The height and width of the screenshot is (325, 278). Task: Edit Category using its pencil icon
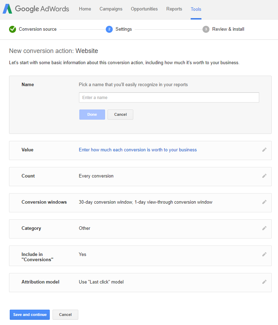(x=264, y=228)
